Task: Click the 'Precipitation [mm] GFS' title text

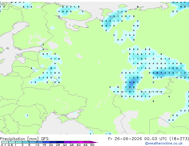Action: pyautogui.click(x=24, y=139)
